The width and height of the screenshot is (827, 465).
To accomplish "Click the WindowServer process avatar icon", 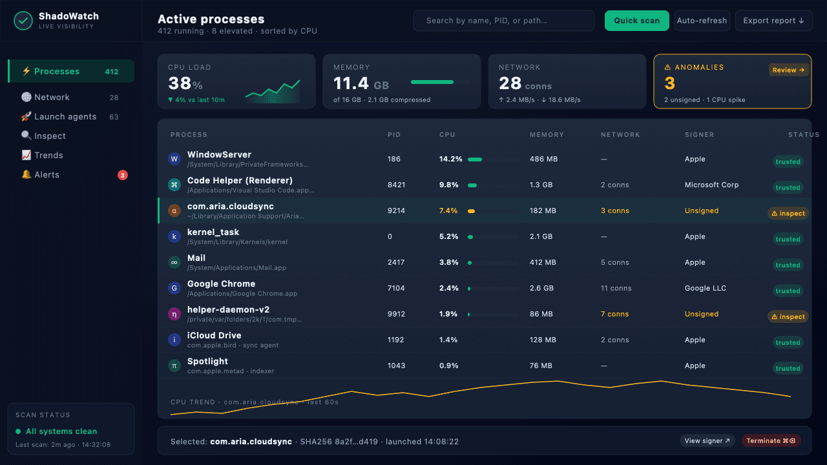I will (x=174, y=159).
